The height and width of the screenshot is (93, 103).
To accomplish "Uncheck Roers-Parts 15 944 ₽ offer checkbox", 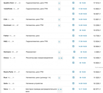I will click(x=73, y=72).
